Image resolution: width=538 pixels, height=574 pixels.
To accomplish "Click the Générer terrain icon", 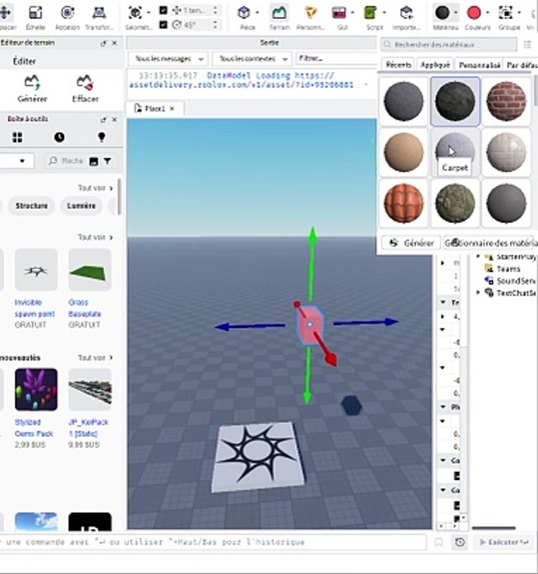I will pyautogui.click(x=32, y=88).
